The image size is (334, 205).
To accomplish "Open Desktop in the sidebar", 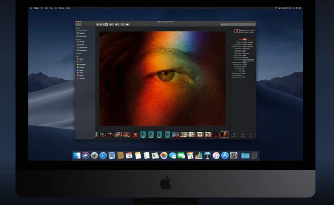I will (x=81, y=33).
